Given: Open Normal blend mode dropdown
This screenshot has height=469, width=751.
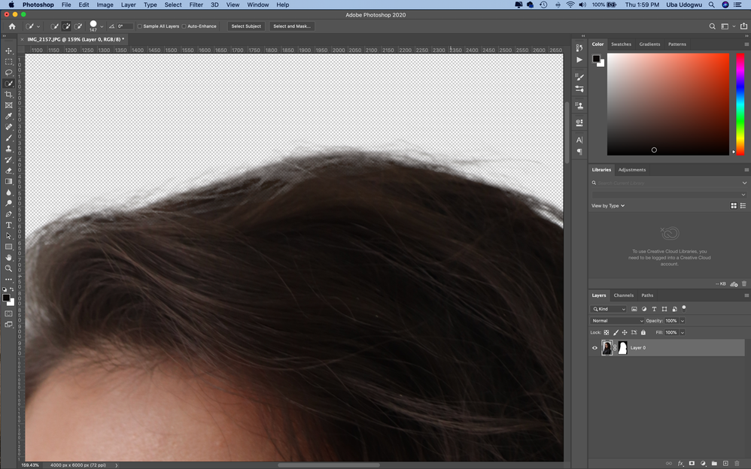Looking at the screenshot, I should 617,321.
